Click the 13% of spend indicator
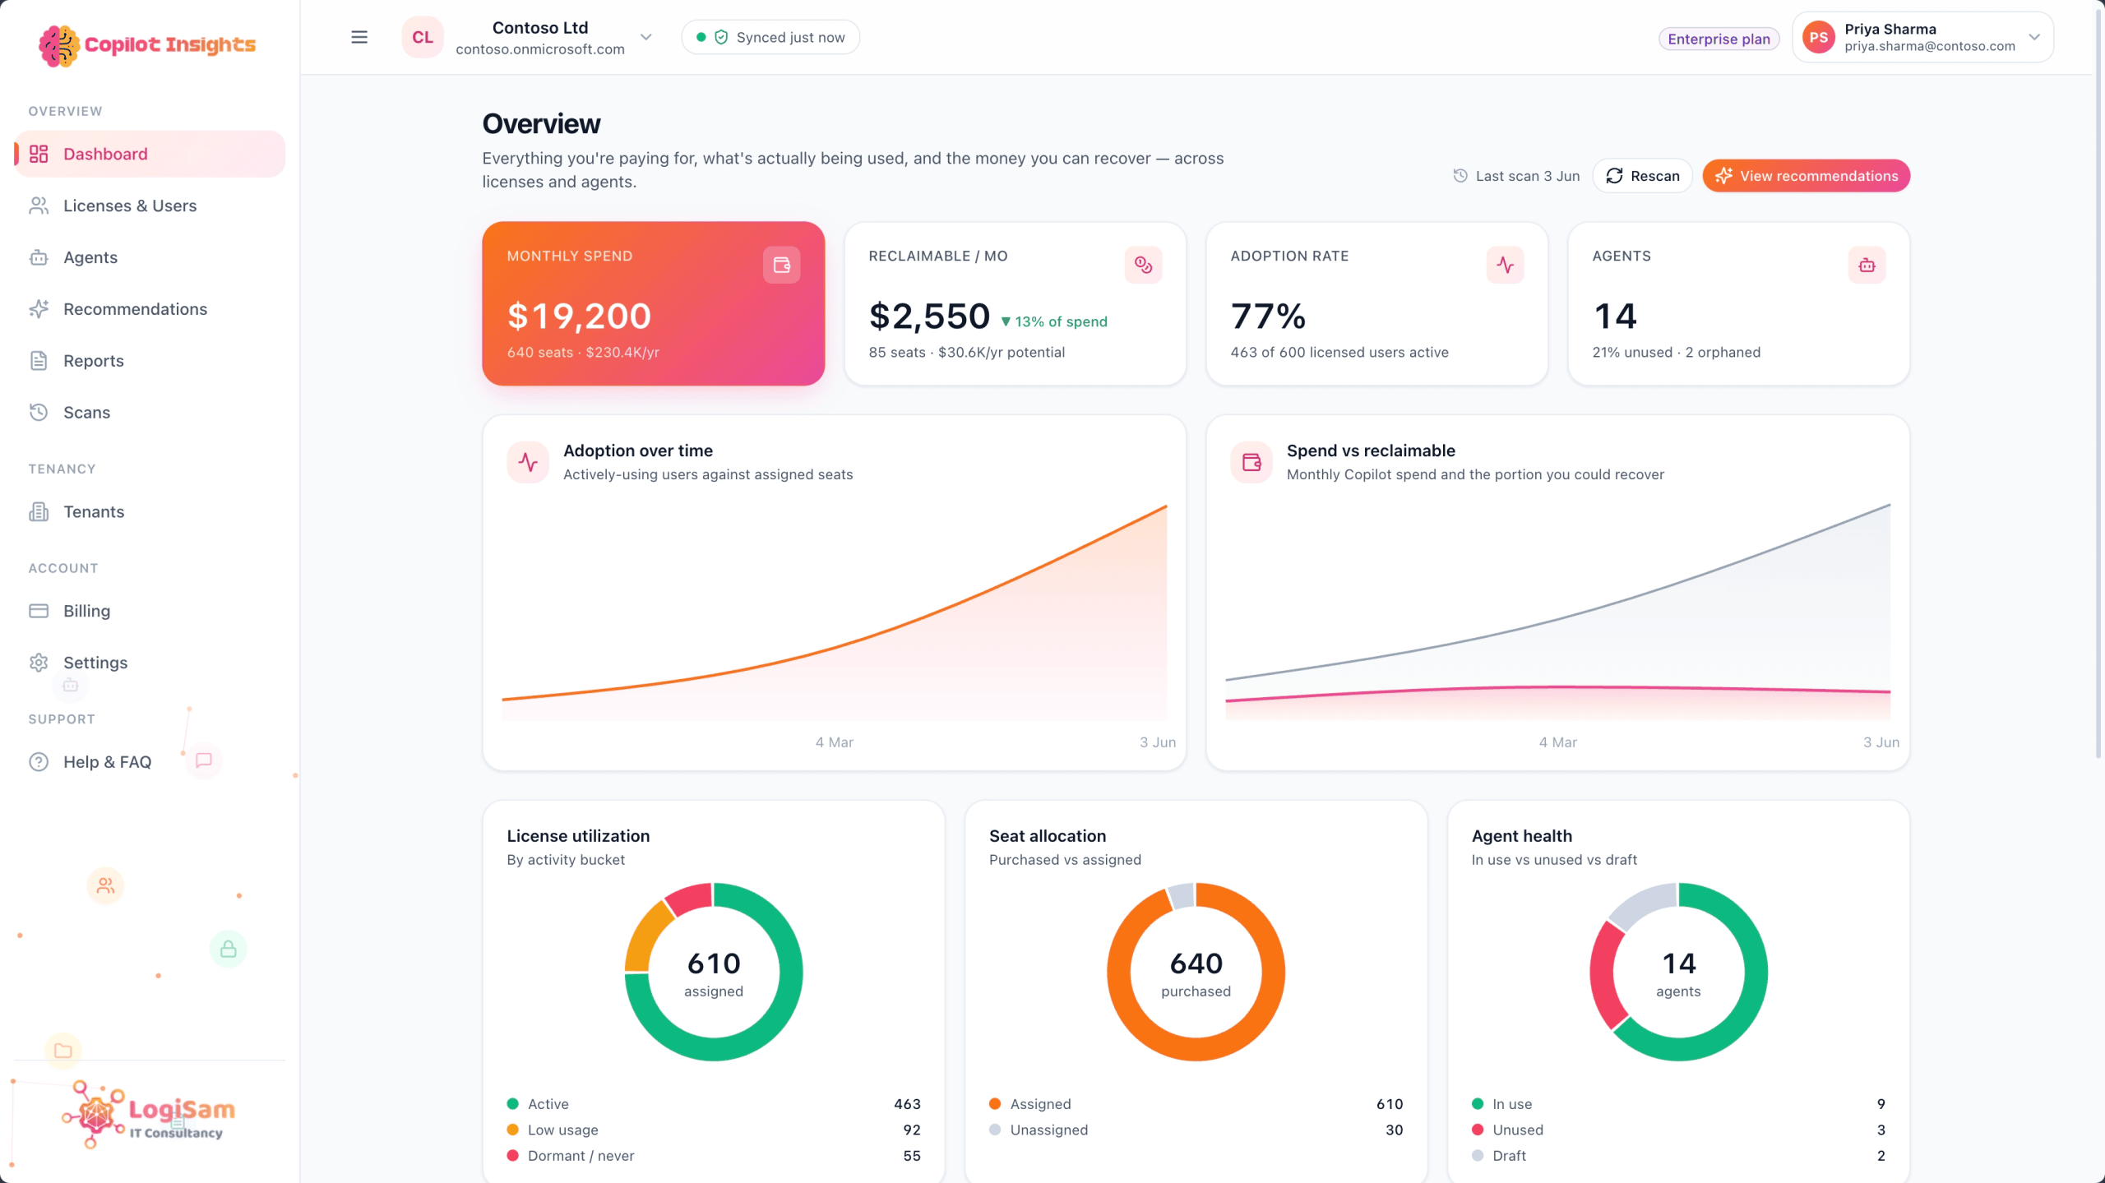2105x1183 pixels. [x=1054, y=321]
